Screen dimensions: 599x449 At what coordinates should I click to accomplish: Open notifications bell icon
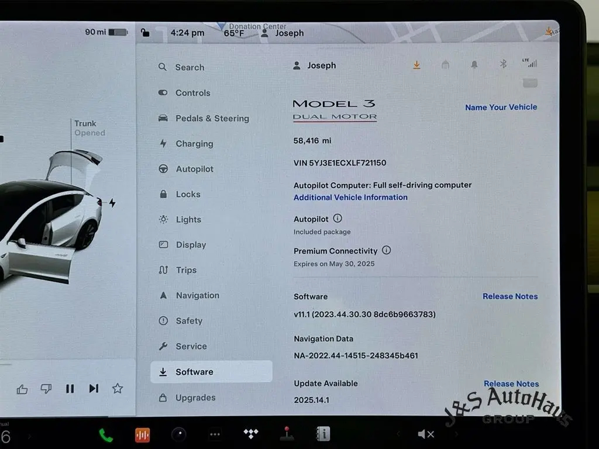[x=474, y=64]
